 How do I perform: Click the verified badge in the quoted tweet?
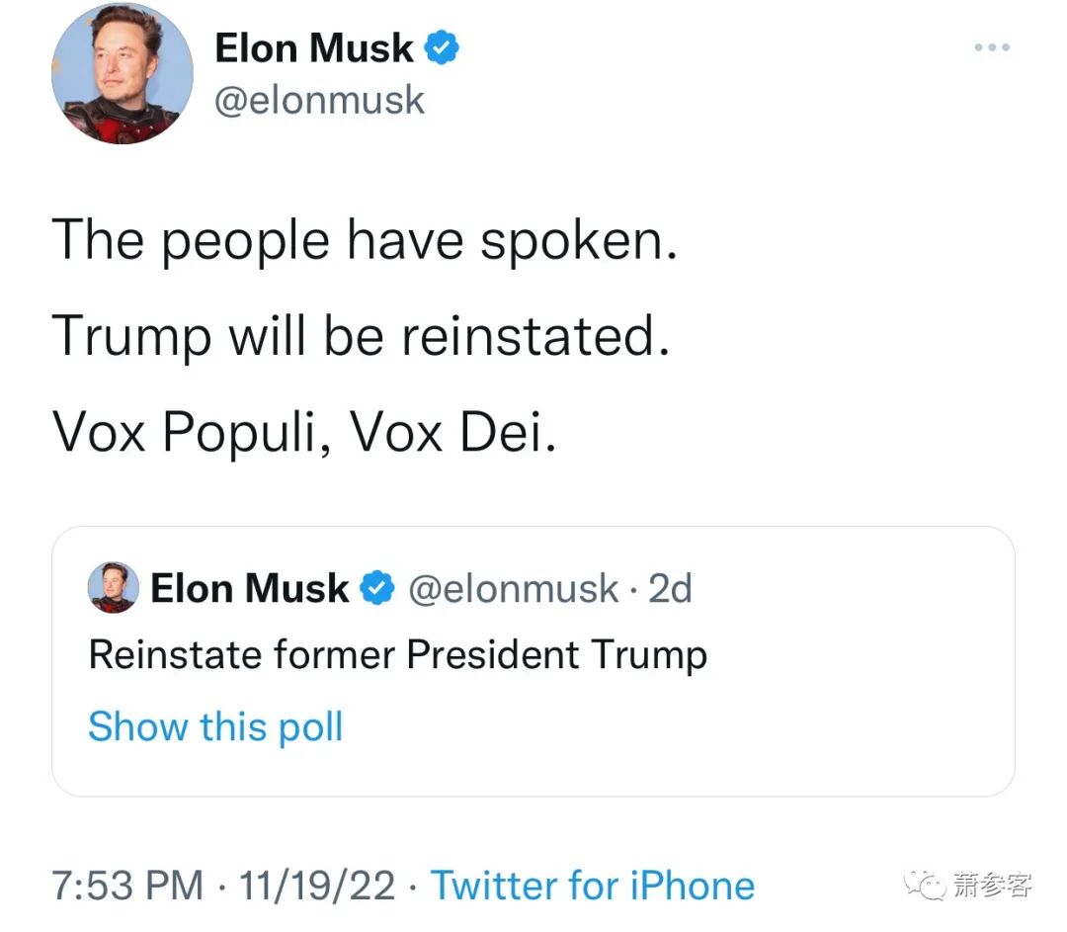tap(377, 588)
